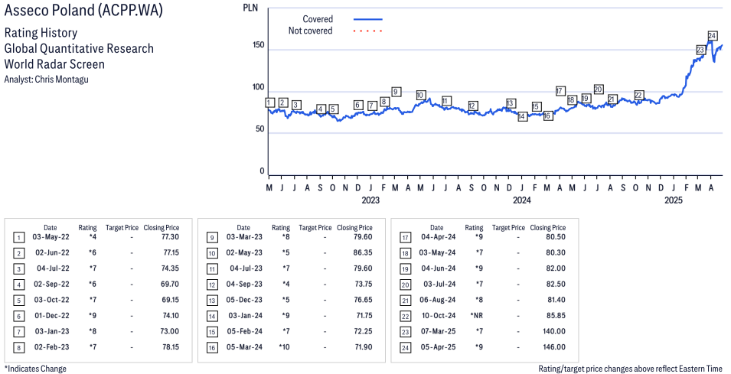731x374 pixels.
Task: Select chart marker 24 at the price peak
Action: 713,35
